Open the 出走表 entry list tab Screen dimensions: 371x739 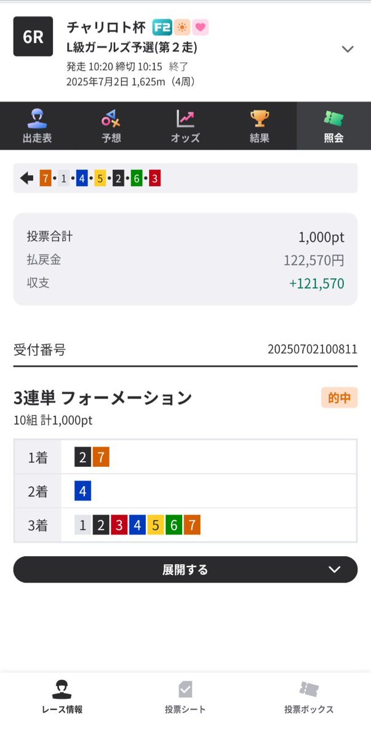pos(37,126)
